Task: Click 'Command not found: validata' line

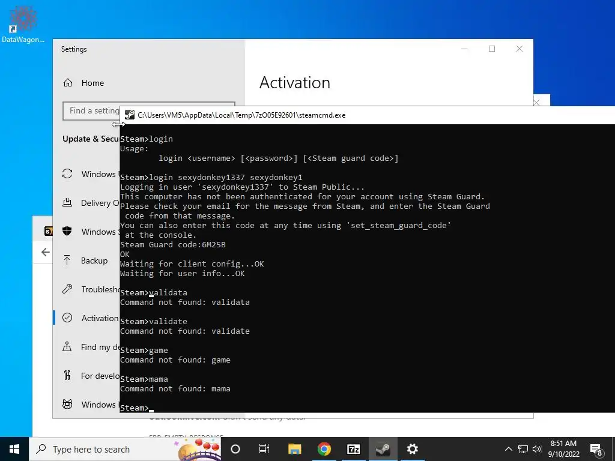Action: (x=185, y=303)
